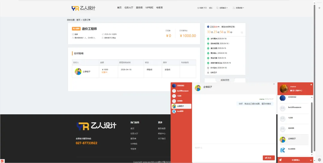Click the gray 任务互评 step icon
Image resolution: width=323 pixels, height=163 pixels.
[208, 73]
